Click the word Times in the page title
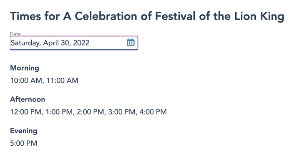Image resolution: width=292 pixels, height=157 pixels. tap(25, 16)
